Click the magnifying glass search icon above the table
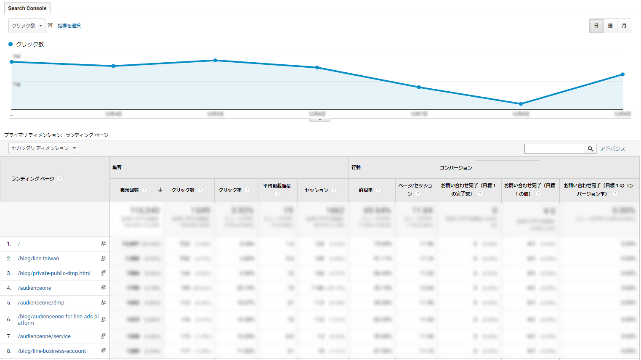Image resolution: width=641 pixels, height=360 pixels. click(x=590, y=148)
